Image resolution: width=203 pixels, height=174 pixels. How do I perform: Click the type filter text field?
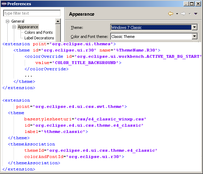point(32,13)
